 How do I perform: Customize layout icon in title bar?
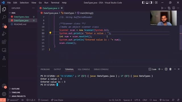(156, 3)
